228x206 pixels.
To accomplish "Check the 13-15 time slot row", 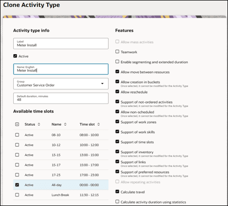I will tap(17, 155).
